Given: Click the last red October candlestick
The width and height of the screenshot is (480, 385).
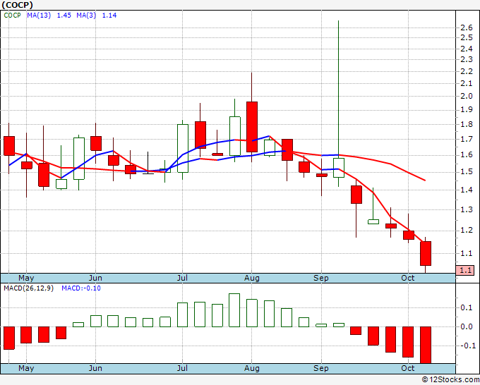Looking at the screenshot, I should [x=426, y=254].
